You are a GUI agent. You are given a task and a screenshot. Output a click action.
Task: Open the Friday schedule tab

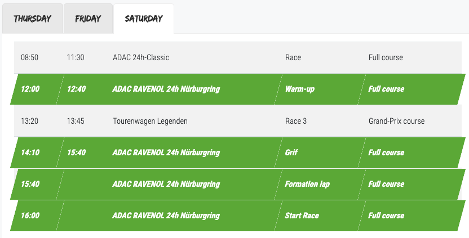pyautogui.click(x=88, y=19)
